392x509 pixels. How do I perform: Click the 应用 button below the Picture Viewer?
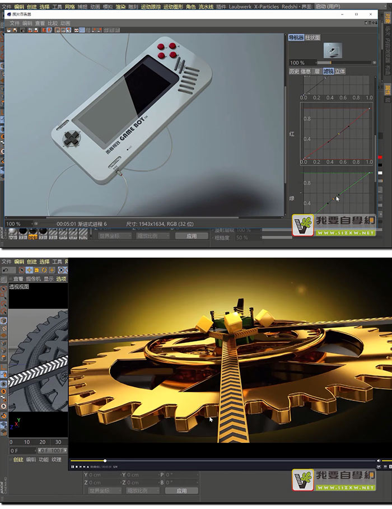tap(192, 236)
